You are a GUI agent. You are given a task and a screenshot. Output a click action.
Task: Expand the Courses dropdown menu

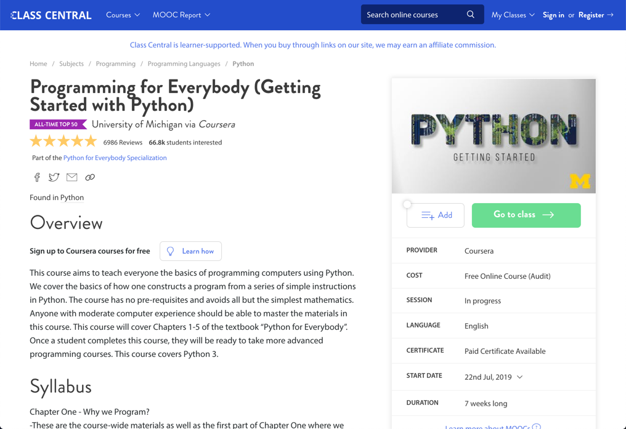pyautogui.click(x=123, y=15)
